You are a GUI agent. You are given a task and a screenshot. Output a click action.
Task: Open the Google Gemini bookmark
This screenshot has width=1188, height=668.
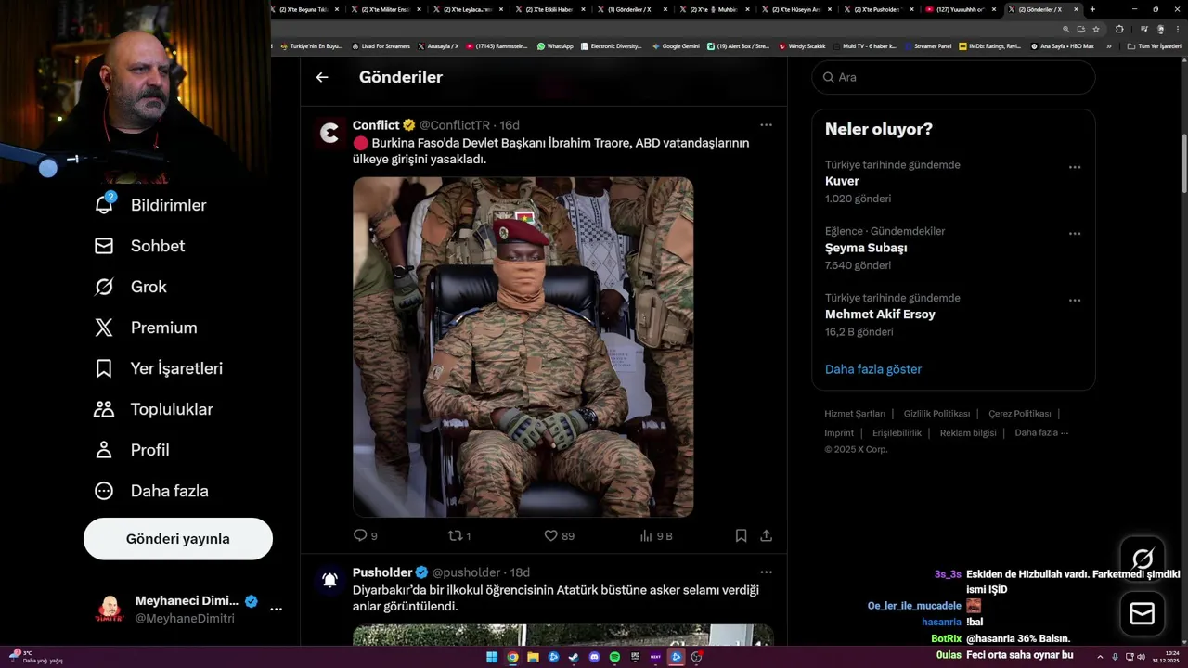676,45
